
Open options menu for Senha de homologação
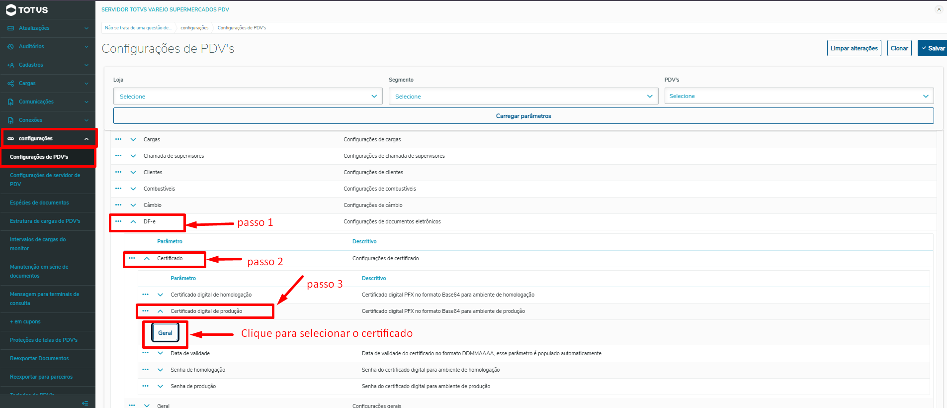pos(145,370)
